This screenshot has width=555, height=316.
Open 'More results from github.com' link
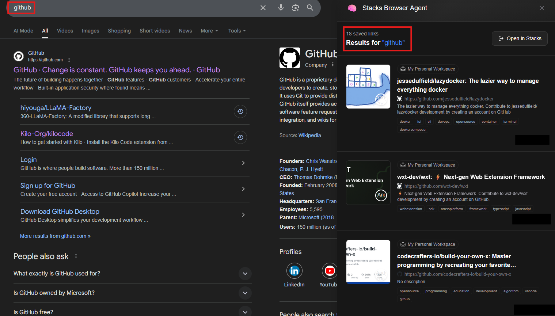click(55, 236)
